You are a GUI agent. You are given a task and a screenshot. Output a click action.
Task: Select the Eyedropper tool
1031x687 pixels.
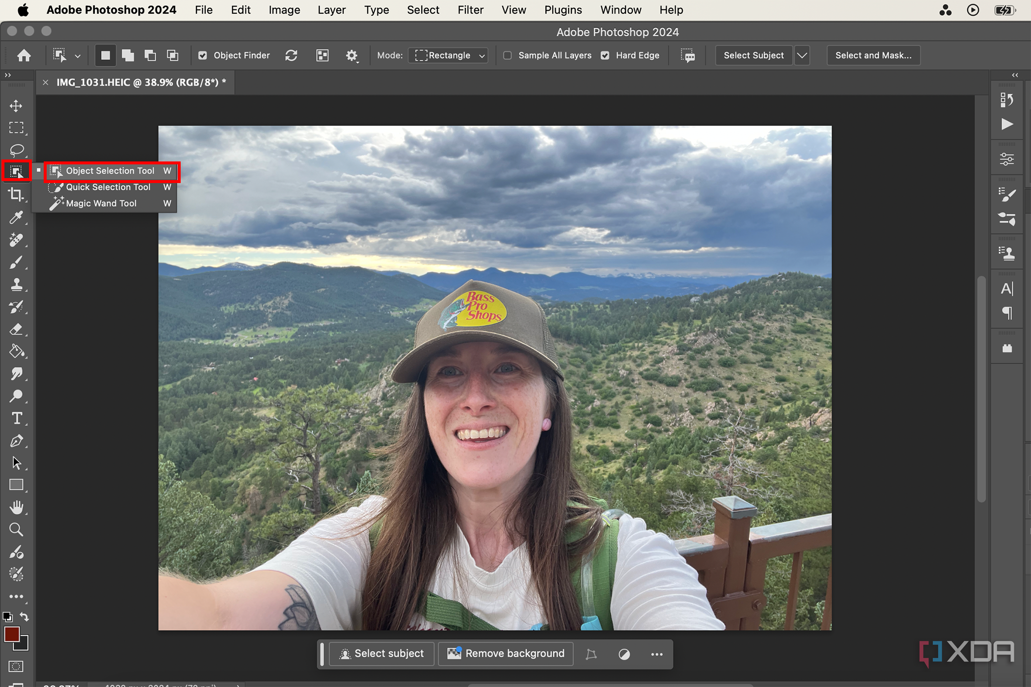[16, 217]
